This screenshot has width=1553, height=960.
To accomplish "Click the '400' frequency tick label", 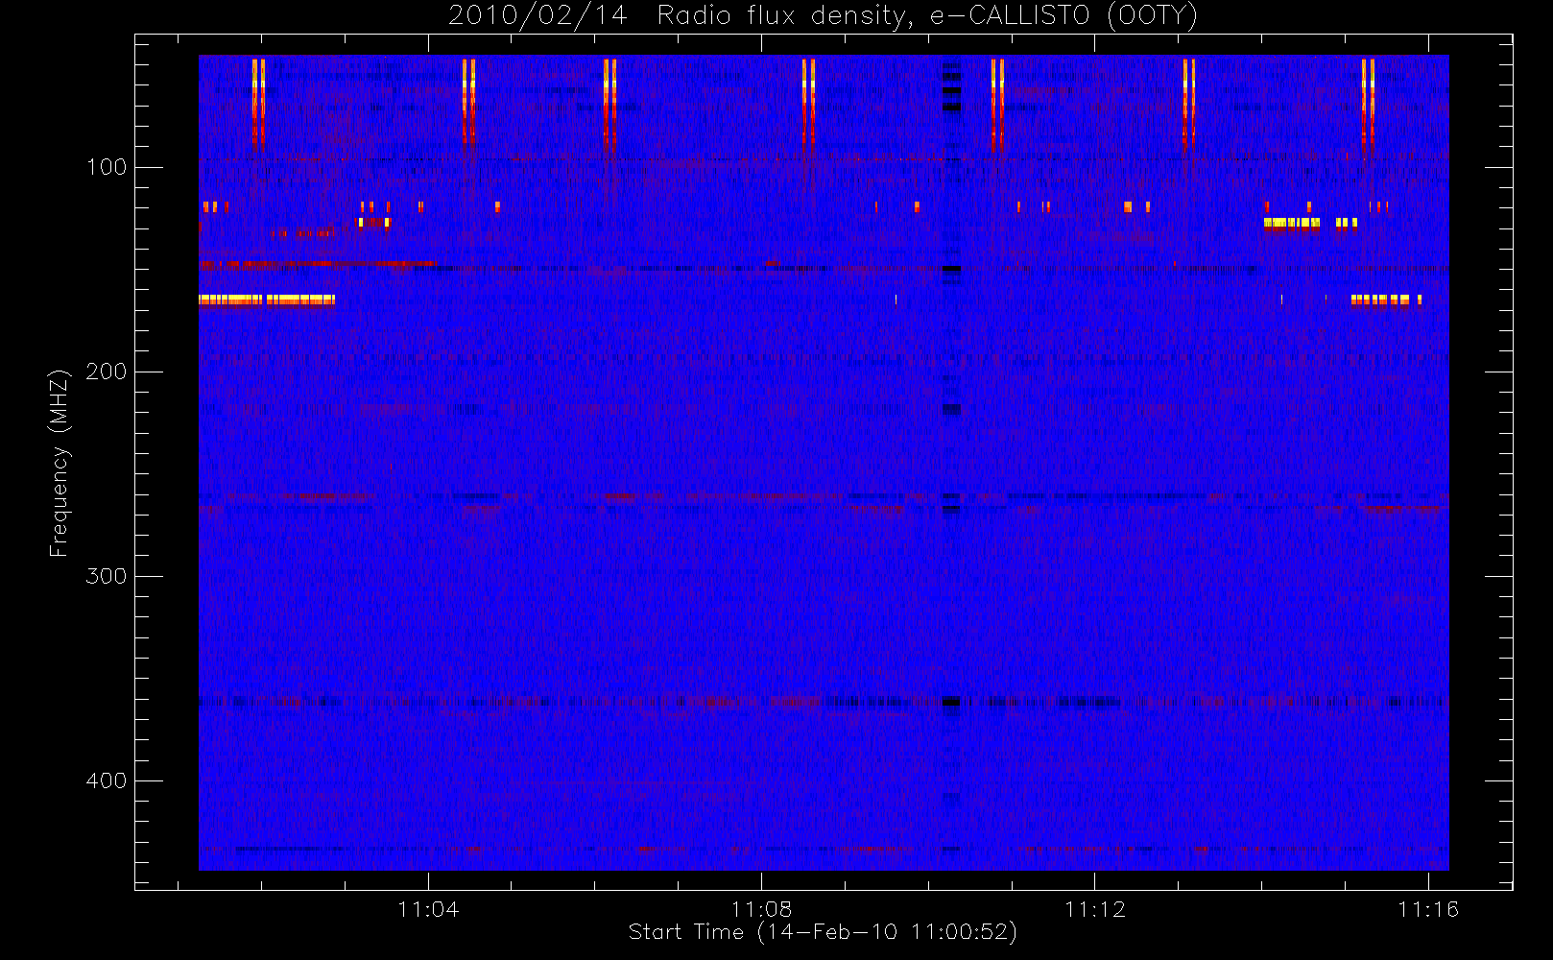I will point(107,780).
